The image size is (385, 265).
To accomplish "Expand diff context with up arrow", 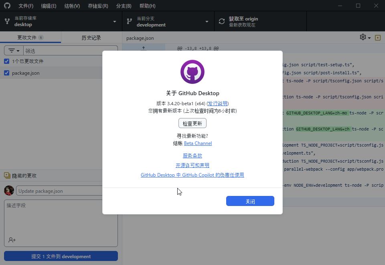I will [x=144, y=48].
